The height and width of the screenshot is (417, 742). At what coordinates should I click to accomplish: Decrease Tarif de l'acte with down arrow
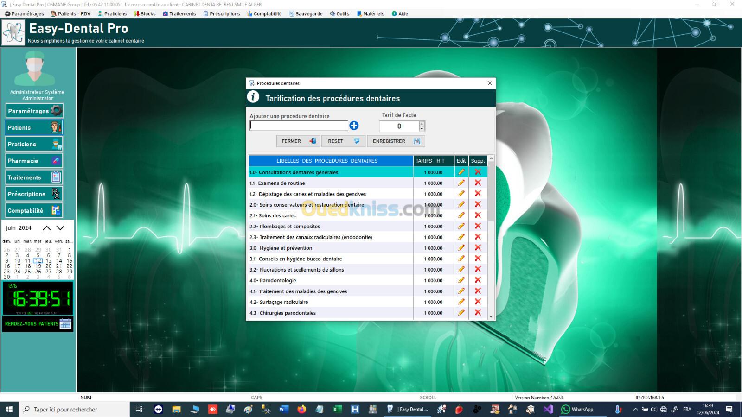(422, 129)
